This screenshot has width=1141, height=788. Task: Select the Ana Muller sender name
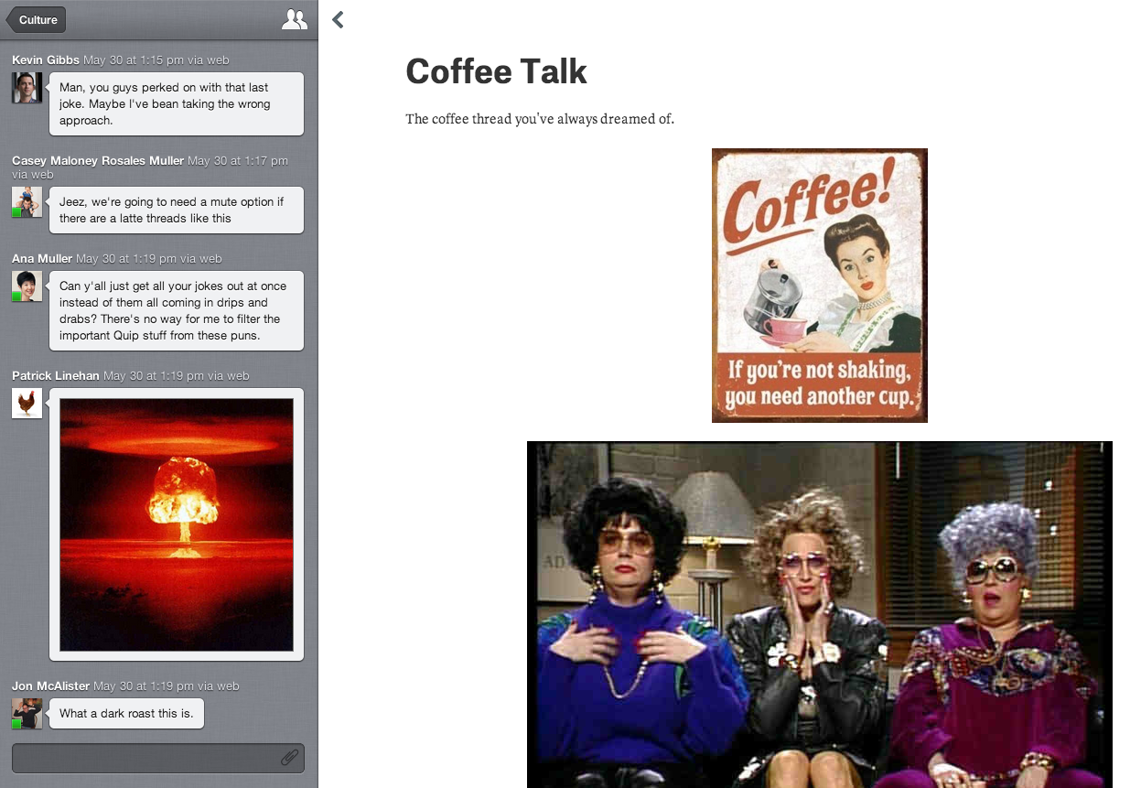42,259
